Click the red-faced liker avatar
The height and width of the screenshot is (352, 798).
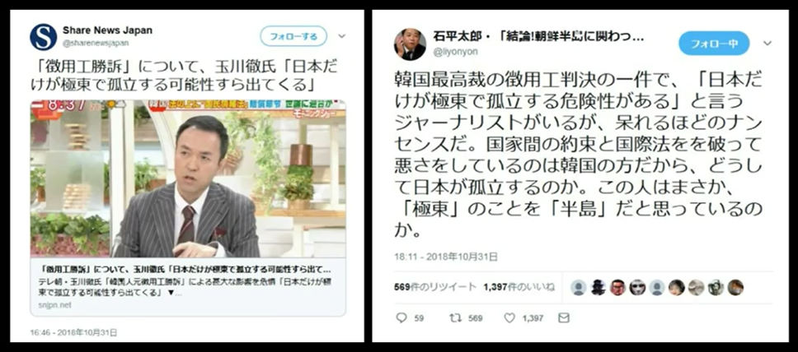[617, 288]
